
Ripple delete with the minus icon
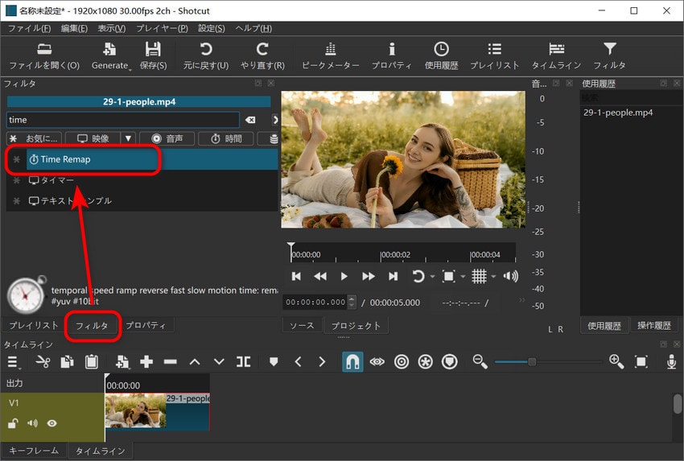[171, 362]
